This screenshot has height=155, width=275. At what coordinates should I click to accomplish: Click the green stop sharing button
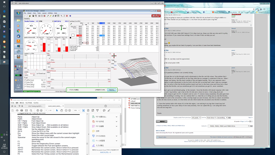click(111, 90)
